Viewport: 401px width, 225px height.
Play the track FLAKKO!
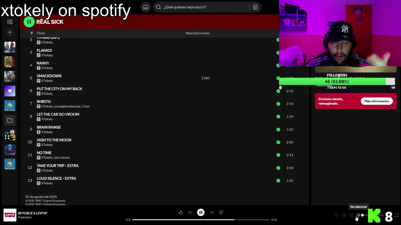(x=44, y=50)
